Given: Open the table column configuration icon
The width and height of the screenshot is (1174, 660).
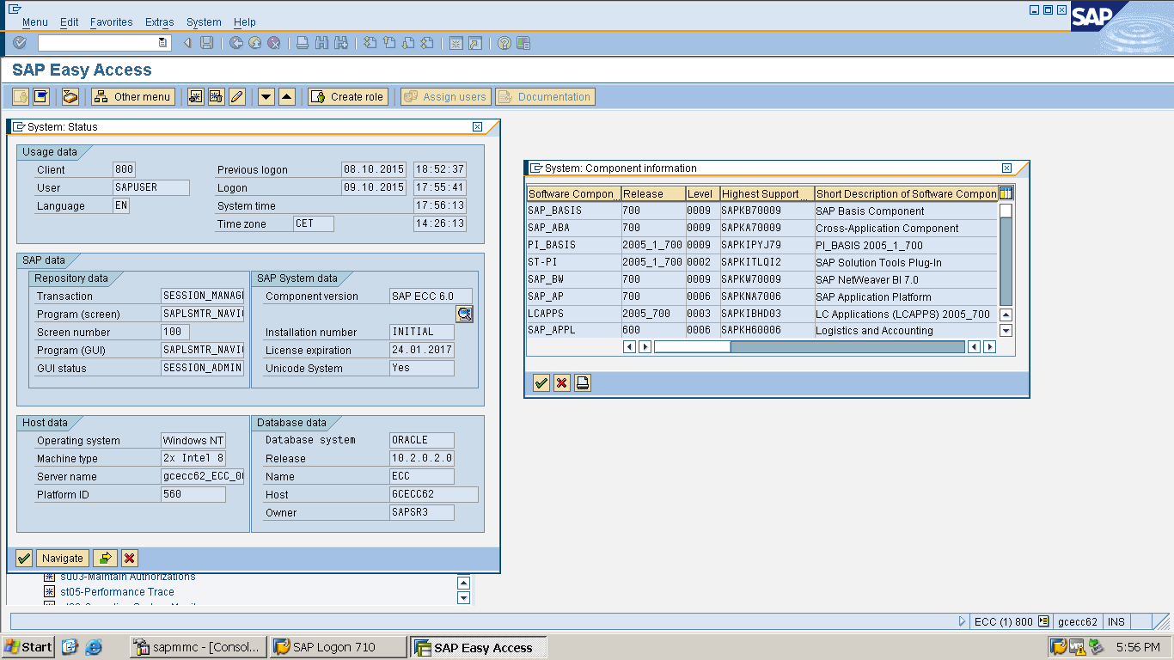Looking at the screenshot, I should (1006, 193).
